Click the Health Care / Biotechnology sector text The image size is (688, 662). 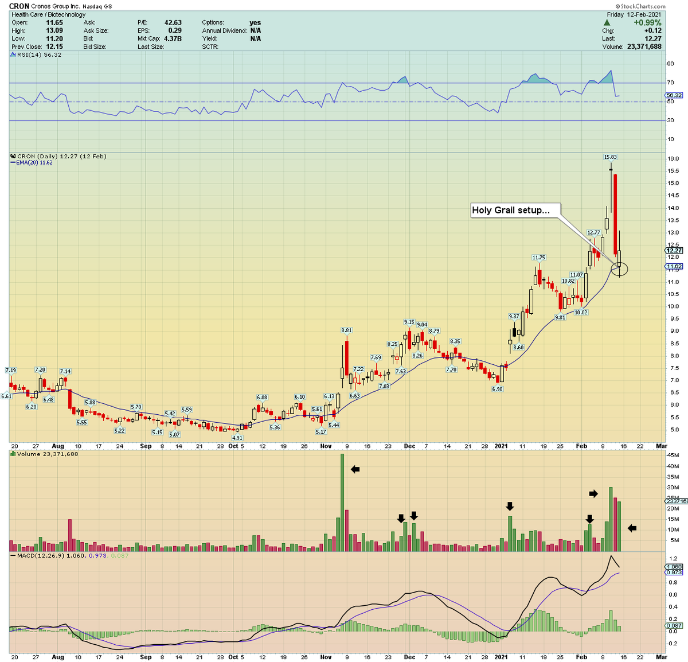[x=49, y=14]
